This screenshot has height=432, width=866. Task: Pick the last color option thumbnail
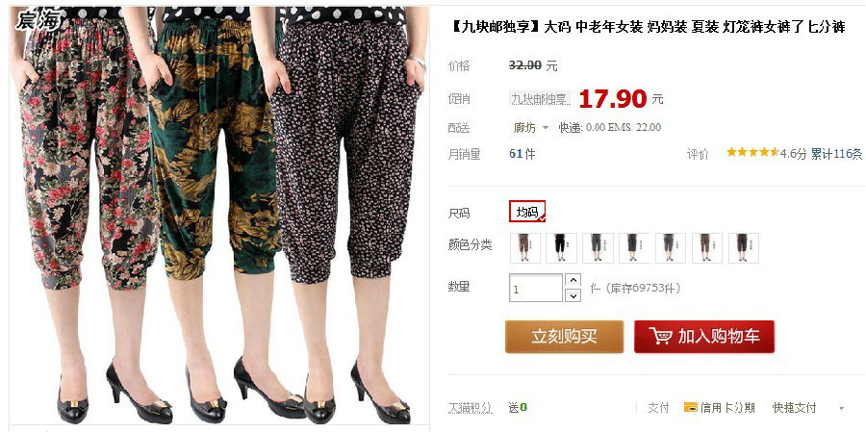[x=744, y=248]
